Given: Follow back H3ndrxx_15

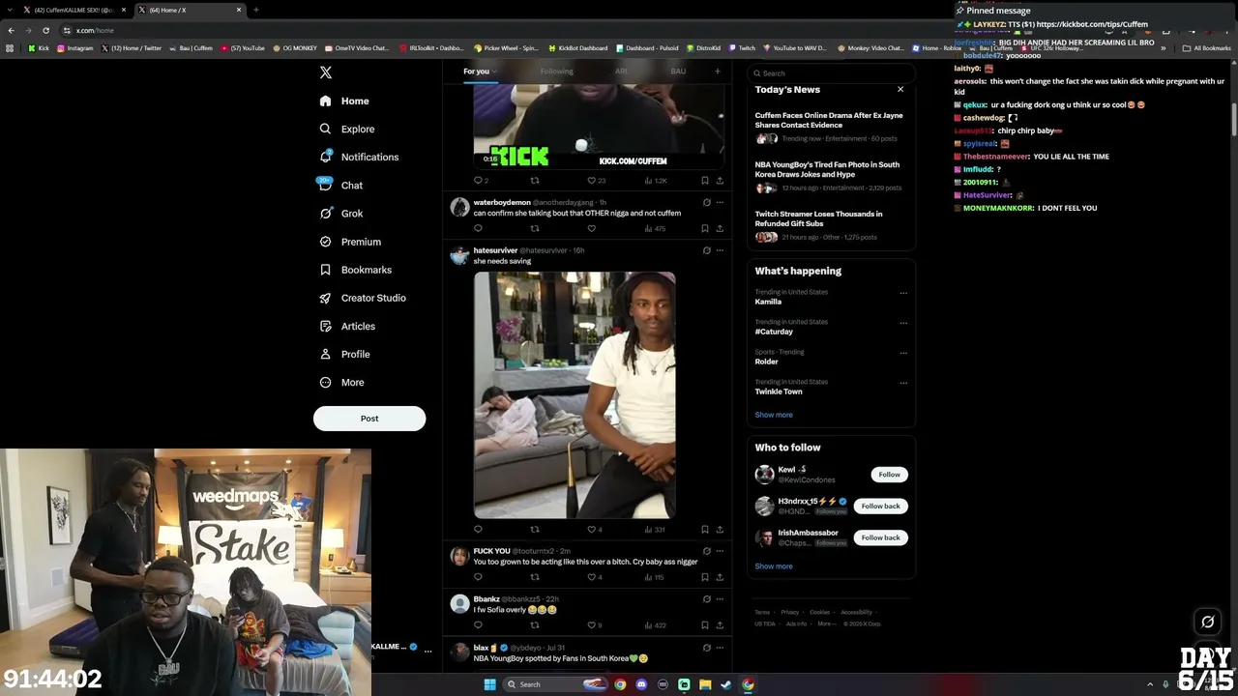Looking at the screenshot, I should point(880,507).
